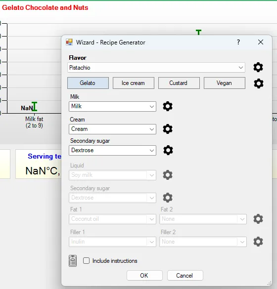Click the gear icon beside Liquid dropdown
The height and width of the screenshot is (289, 277).
(x=168, y=175)
